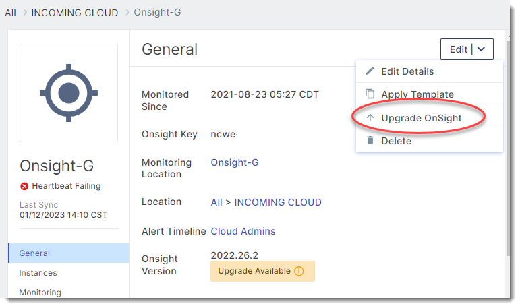Click the trash icon beside Delete
The height and width of the screenshot is (308, 520).
click(370, 140)
